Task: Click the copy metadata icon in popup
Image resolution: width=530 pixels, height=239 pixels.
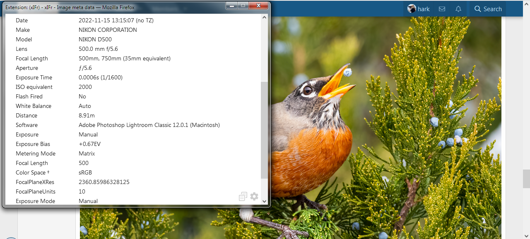Action: point(243,197)
